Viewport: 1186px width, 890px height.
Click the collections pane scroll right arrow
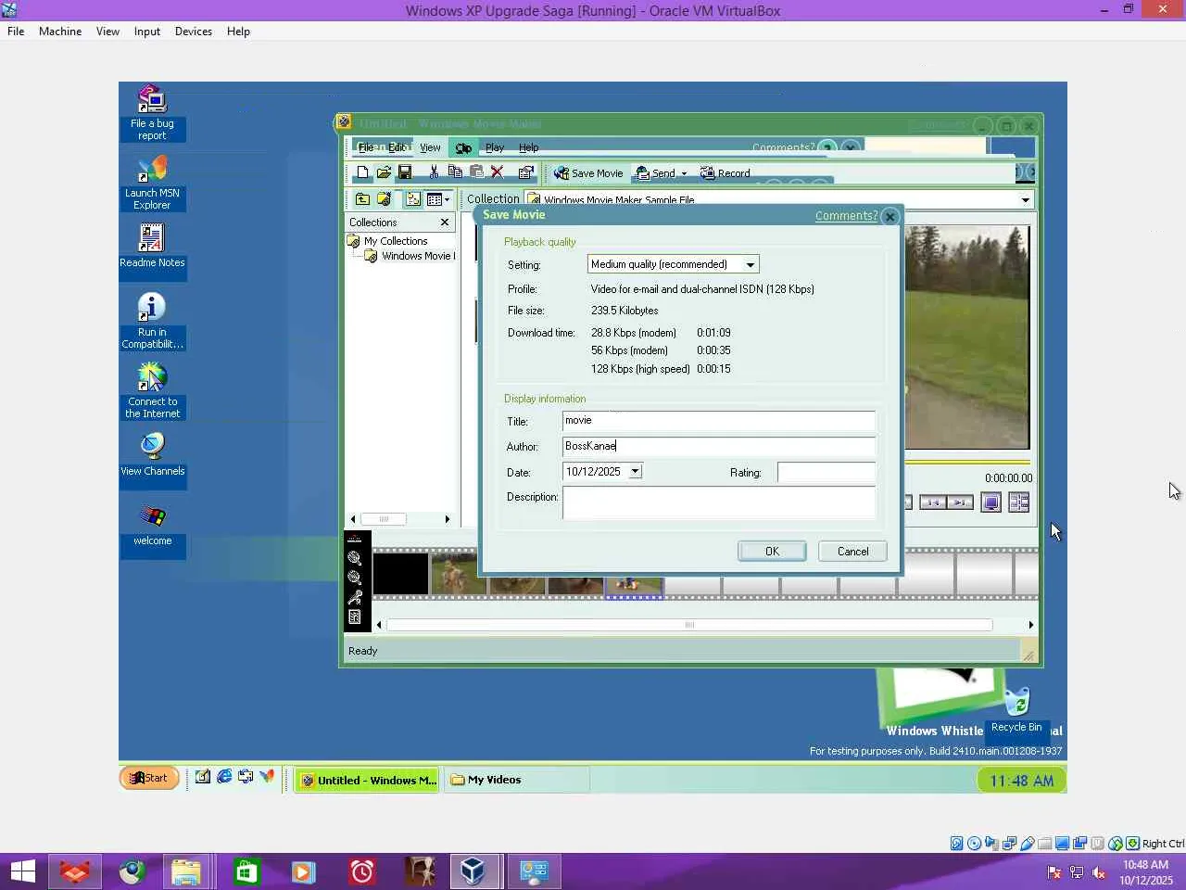448,519
